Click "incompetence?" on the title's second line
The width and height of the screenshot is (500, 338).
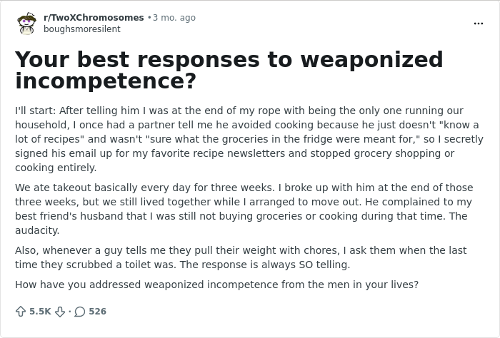[106, 81]
